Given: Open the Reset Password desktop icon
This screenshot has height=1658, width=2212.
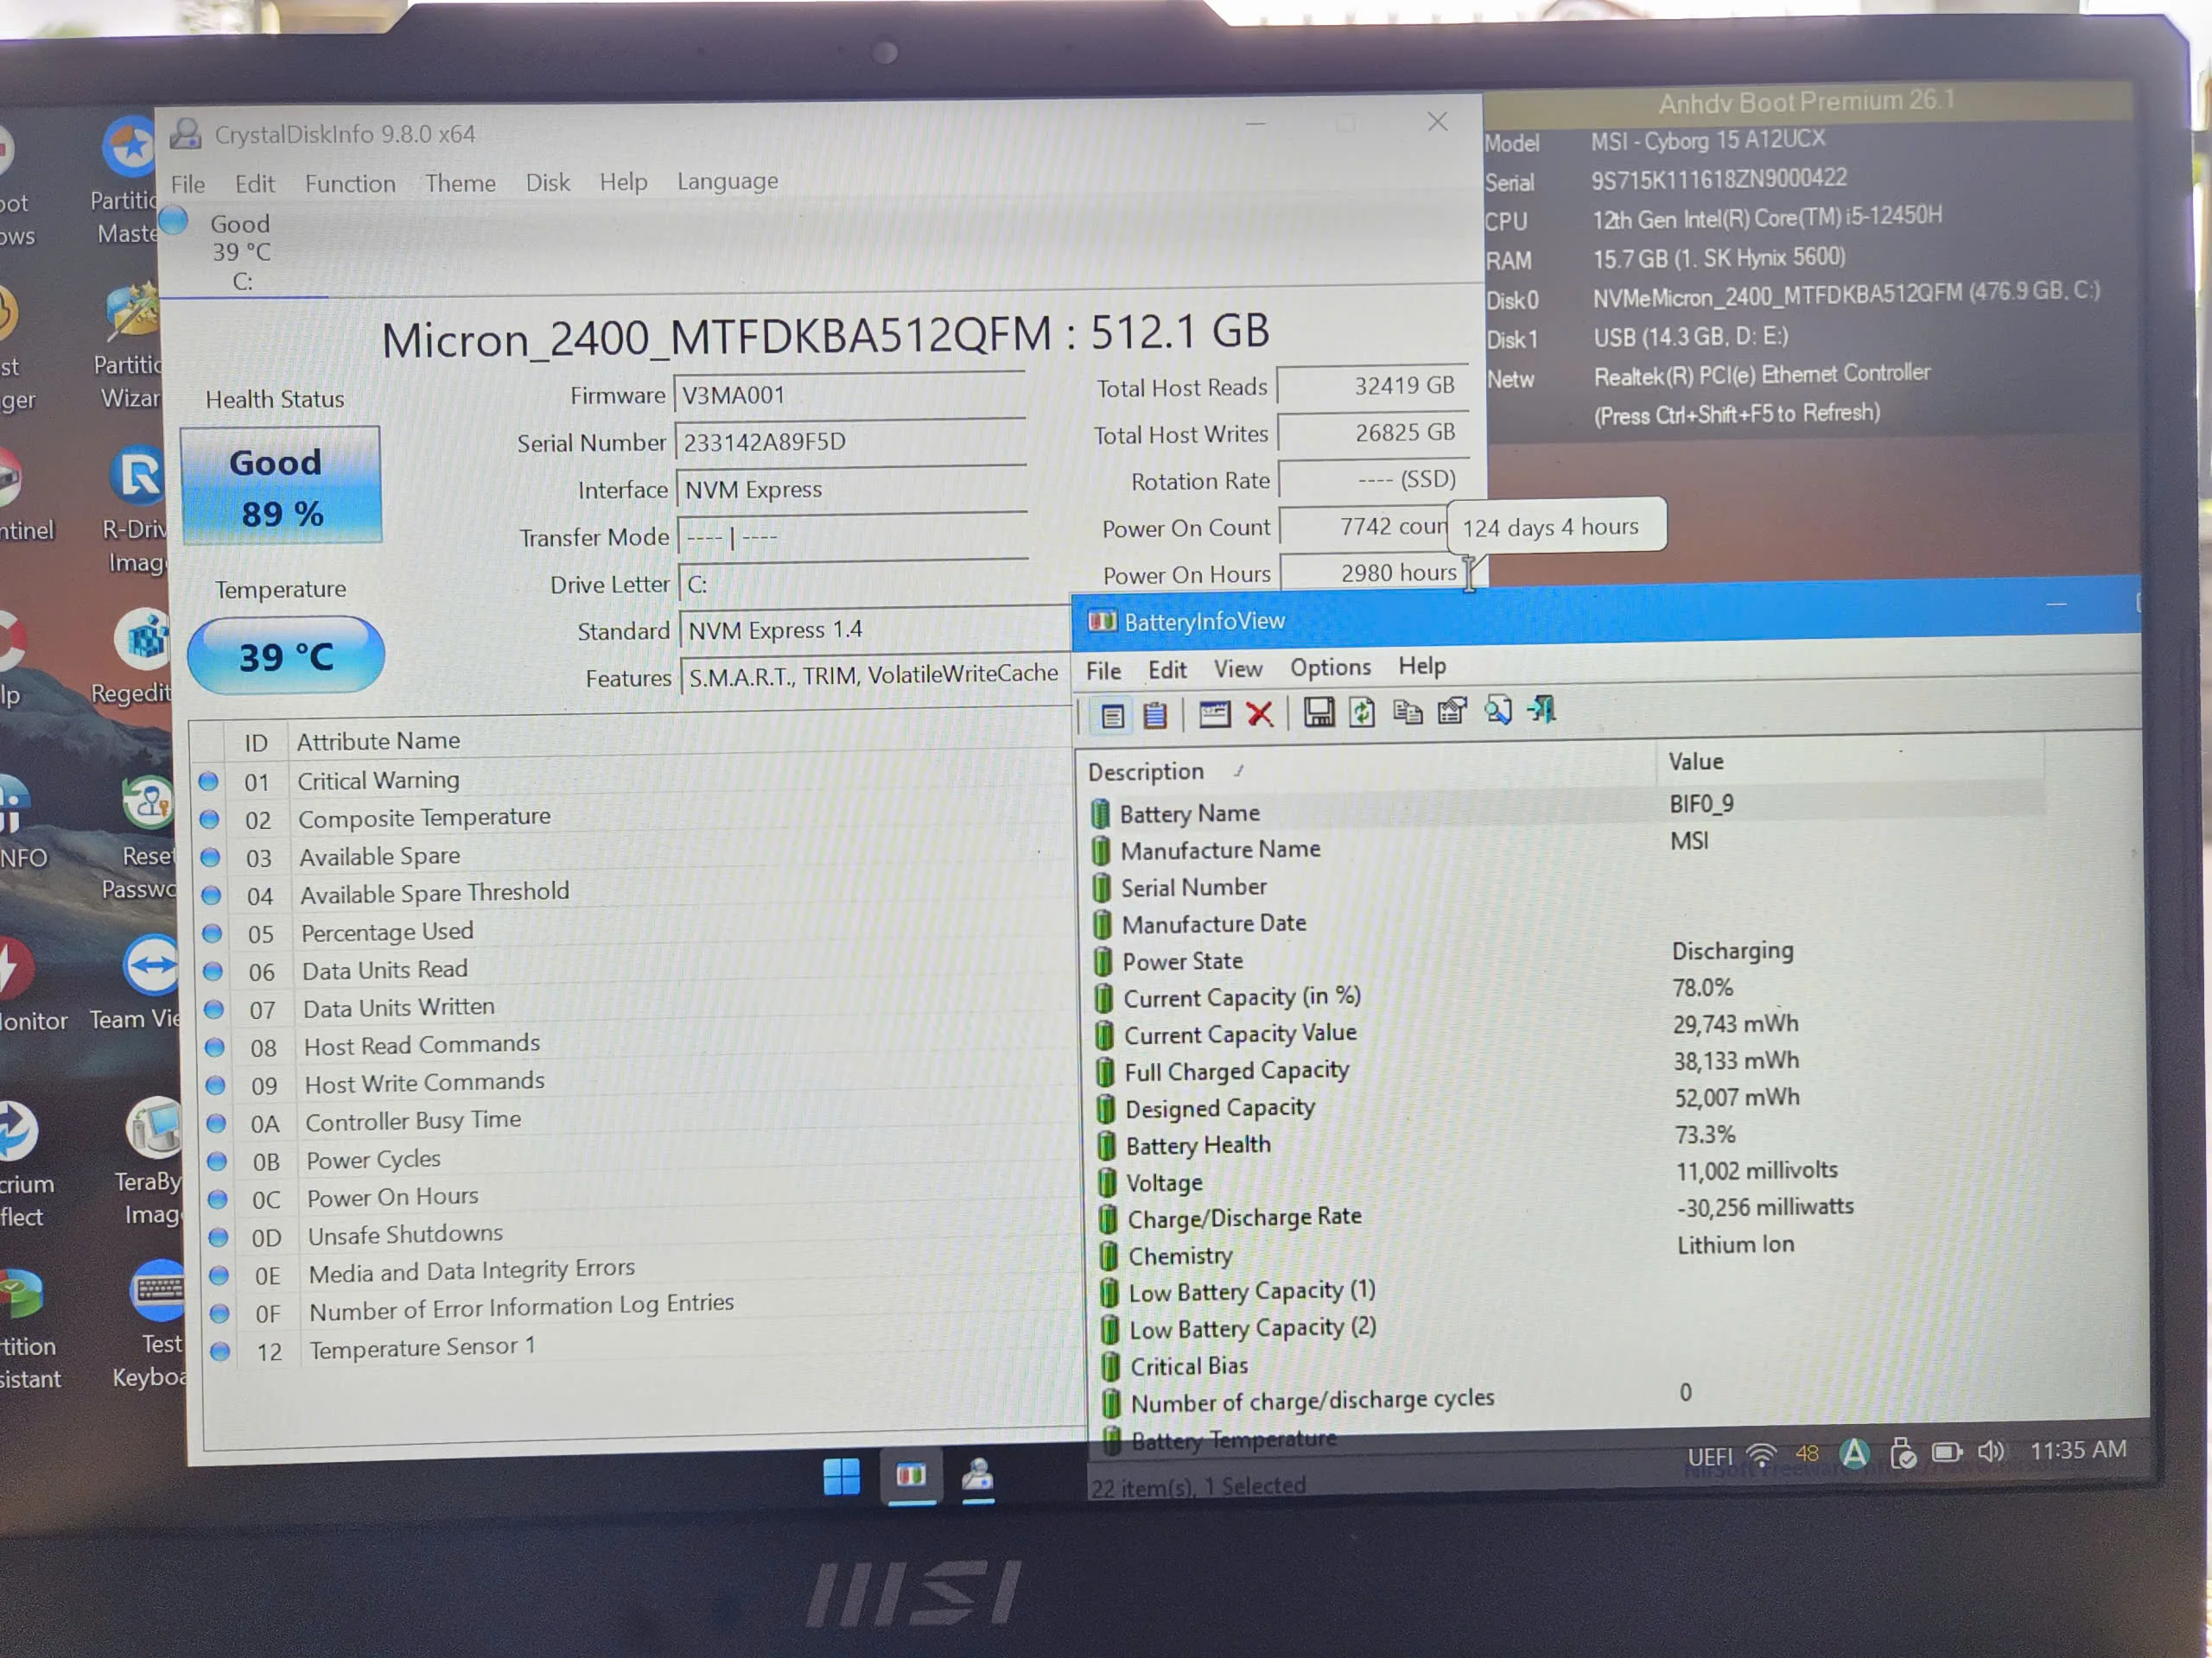Looking at the screenshot, I should tap(140, 838).
